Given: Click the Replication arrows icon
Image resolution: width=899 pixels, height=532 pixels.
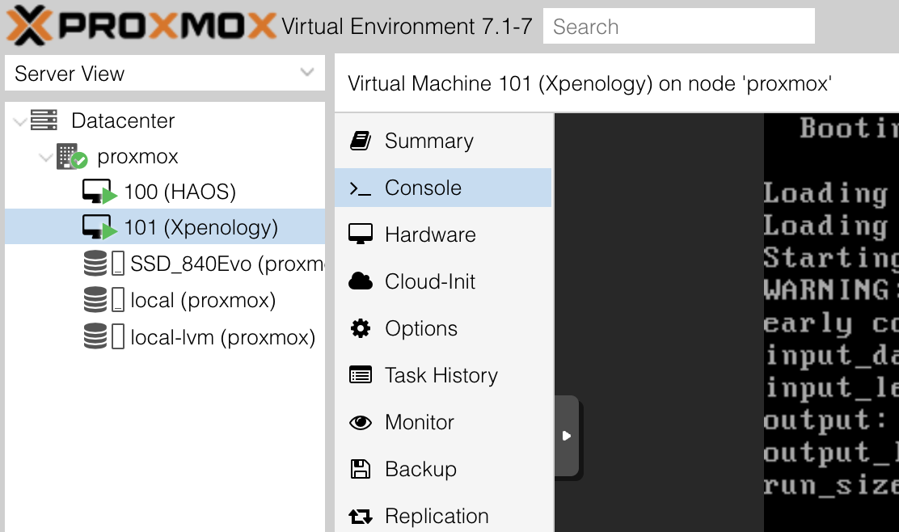Looking at the screenshot, I should click(361, 517).
